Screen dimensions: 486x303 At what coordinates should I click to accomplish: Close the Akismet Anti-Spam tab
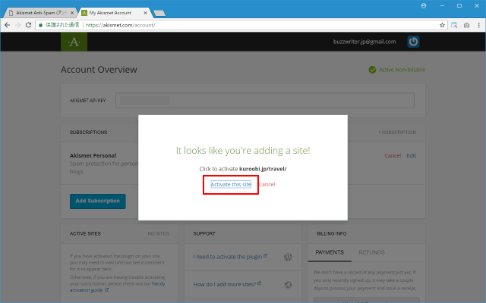point(72,13)
